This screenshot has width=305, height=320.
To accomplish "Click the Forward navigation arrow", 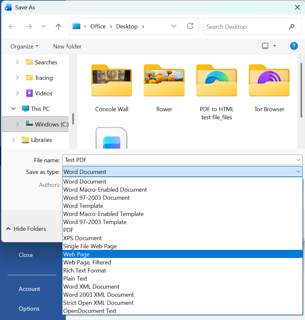I will (x=29, y=27).
